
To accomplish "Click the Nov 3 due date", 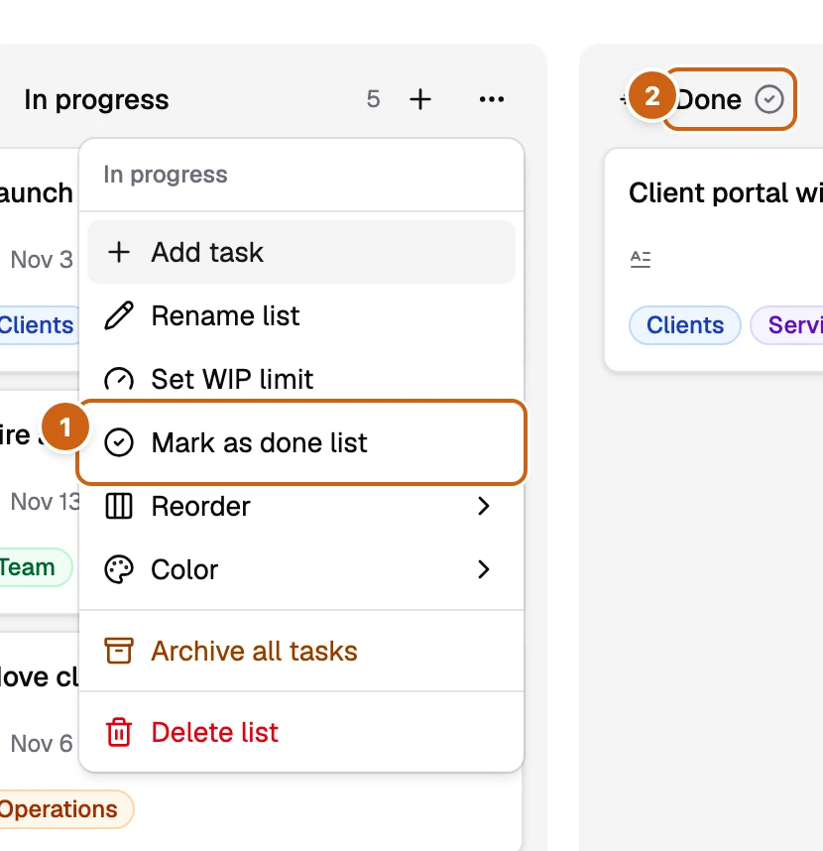I will (42, 260).
